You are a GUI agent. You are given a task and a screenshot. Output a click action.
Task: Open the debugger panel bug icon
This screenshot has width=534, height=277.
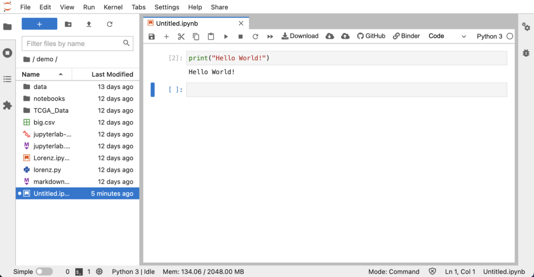click(x=526, y=53)
